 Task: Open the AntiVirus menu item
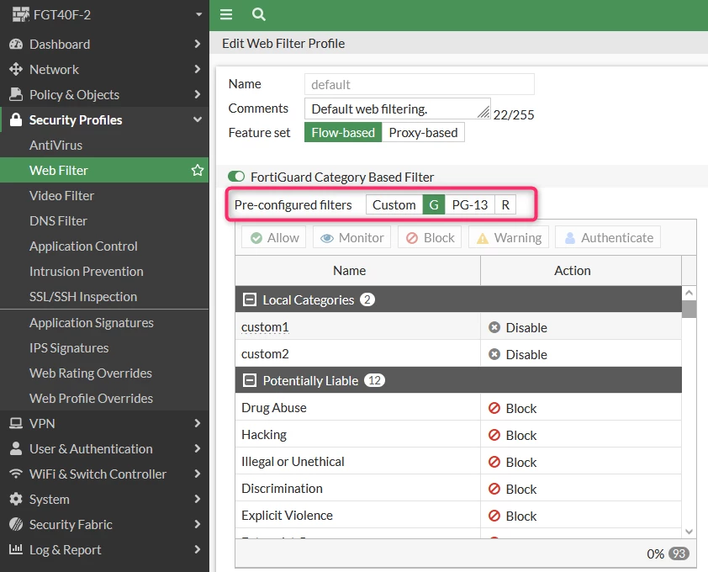(x=104, y=145)
